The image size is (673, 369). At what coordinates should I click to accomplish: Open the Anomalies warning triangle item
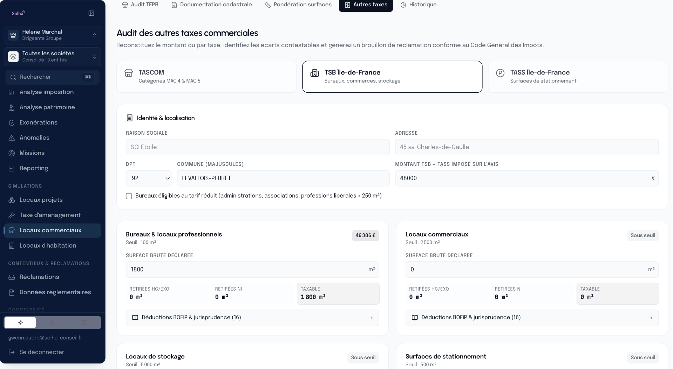pyautogui.click(x=53, y=138)
